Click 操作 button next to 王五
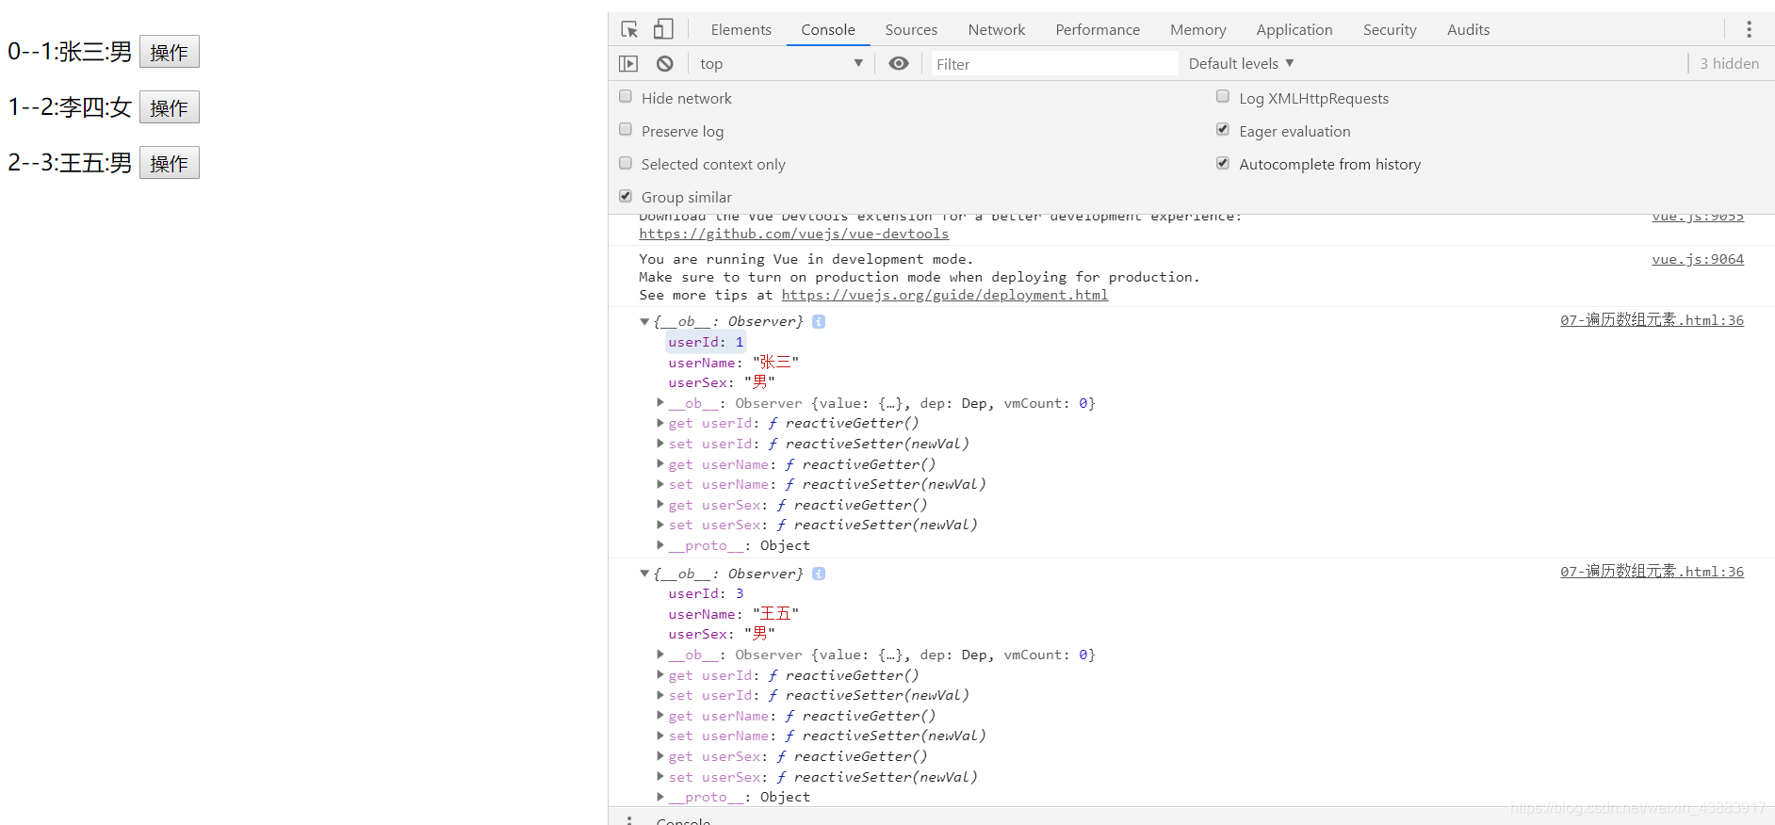 pos(170,163)
